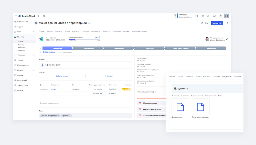This screenshot has height=145, width=256.
Task: Select the Планирование stage in progress bar
Action: [88, 48]
